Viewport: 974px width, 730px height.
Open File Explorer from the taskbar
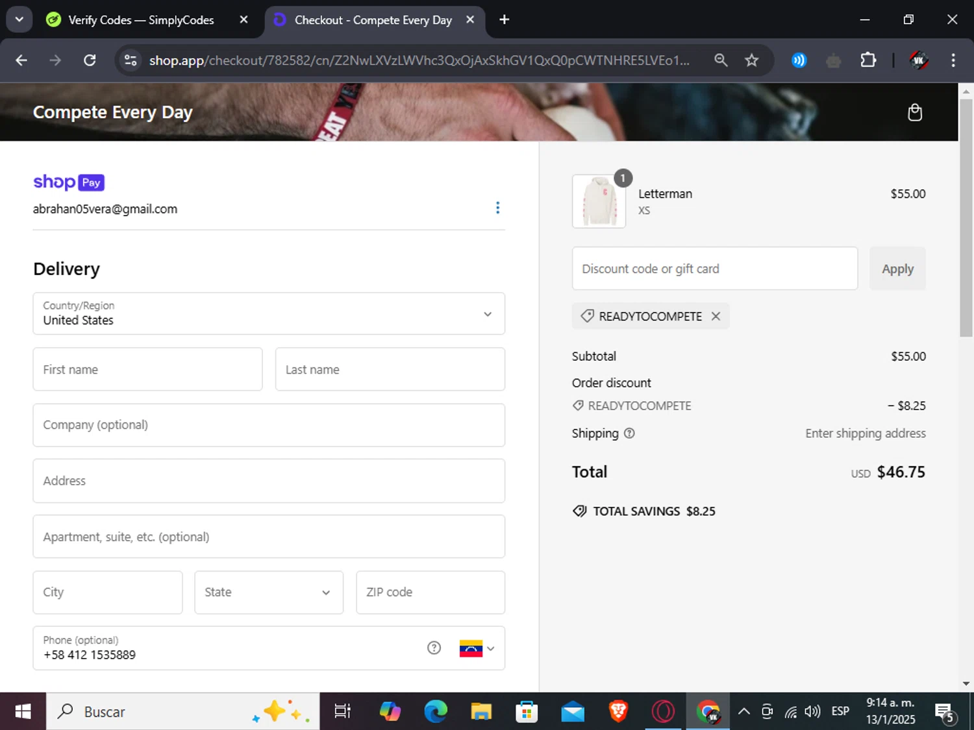click(481, 712)
